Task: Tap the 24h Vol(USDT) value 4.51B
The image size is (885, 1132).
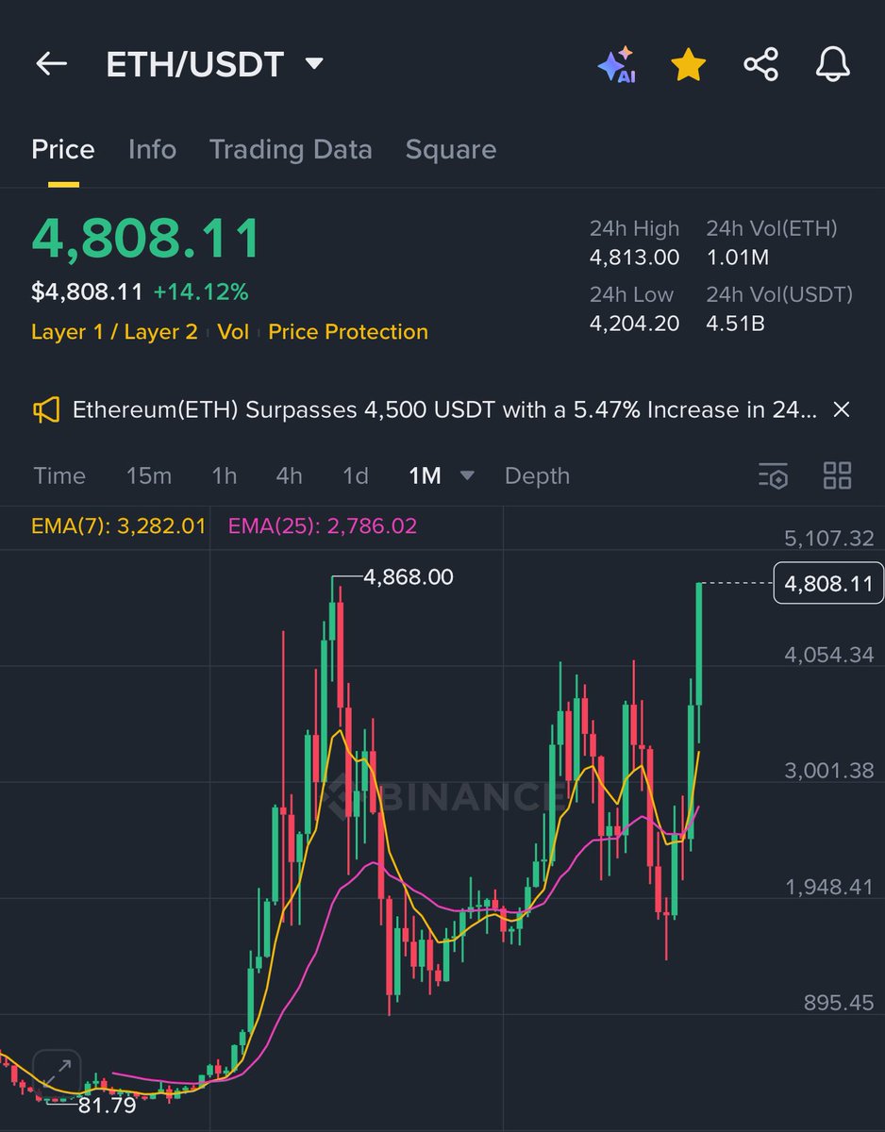Action: coord(735,324)
